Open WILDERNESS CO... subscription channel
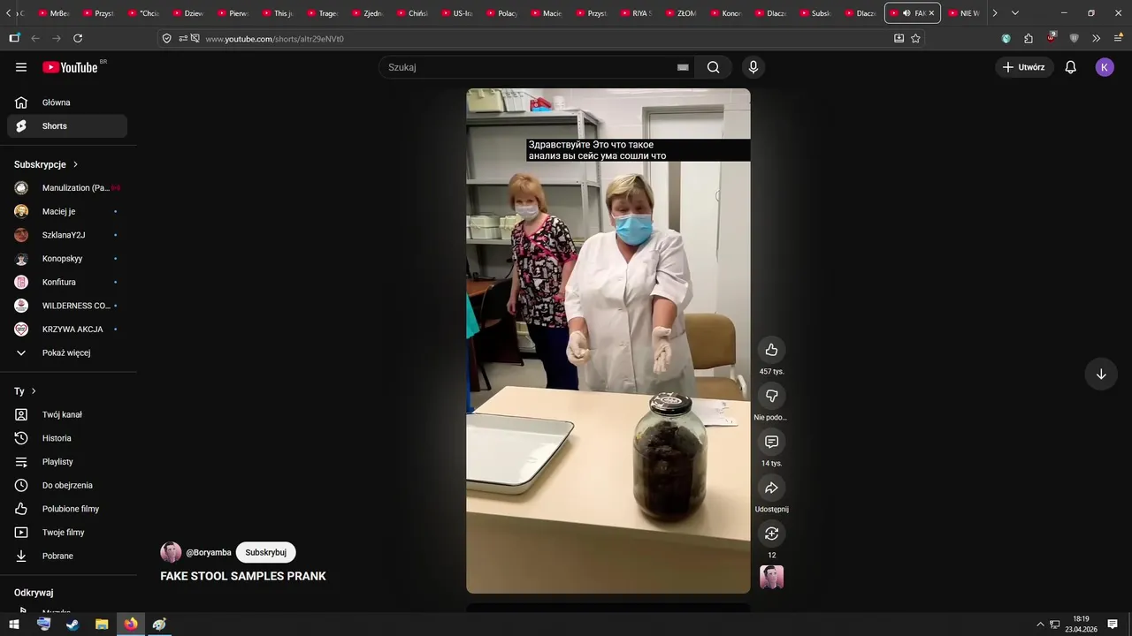This screenshot has width=1132, height=636. tap(67, 306)
